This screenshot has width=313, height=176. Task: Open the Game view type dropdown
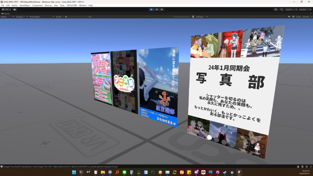[x=7, y=17]
